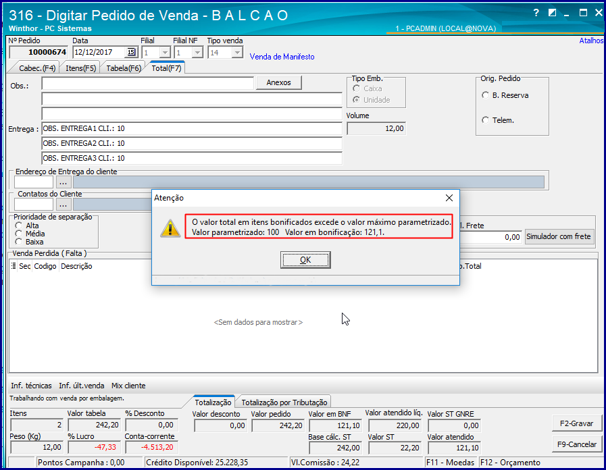Click the OBS. ENTREGA2 CLI.: 10 field
This screenshot has height=470, width=606.
pyautogui.click(x=192, y=143)
